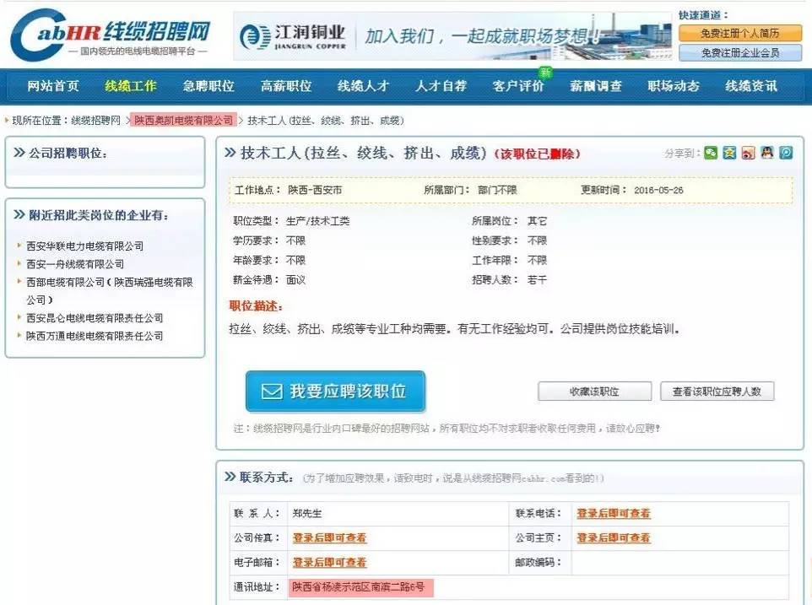
Task: Click the 若干 recruitment number value
Action: tap(537, 280)
